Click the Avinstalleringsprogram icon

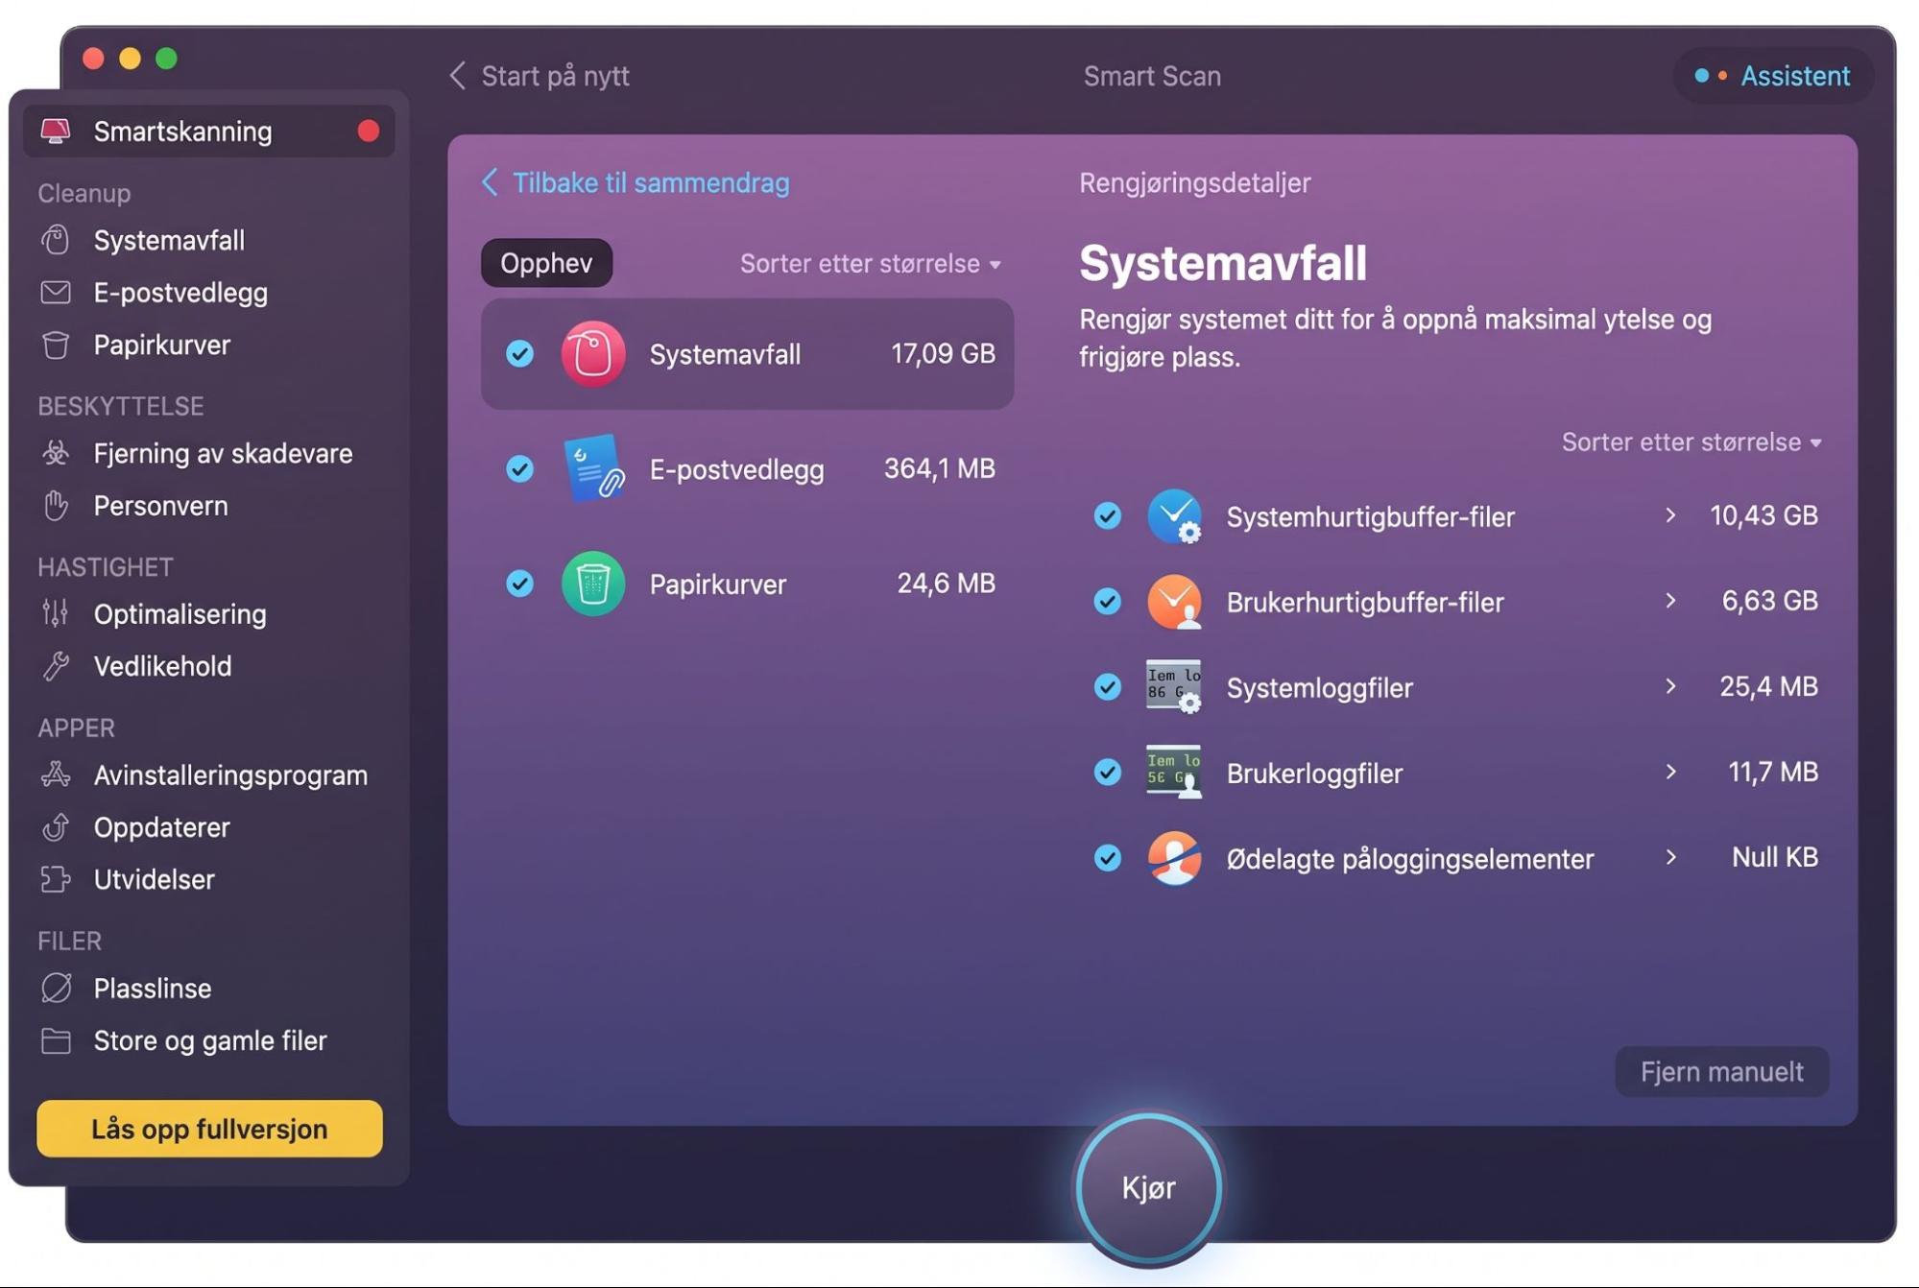pos(56,775)
